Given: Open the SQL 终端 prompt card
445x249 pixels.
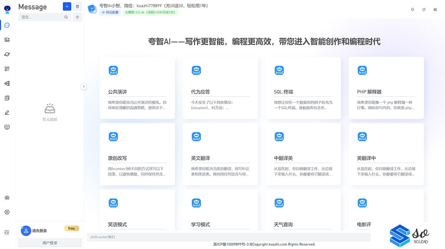Looking at the screenshot, I should coord(303,88).
